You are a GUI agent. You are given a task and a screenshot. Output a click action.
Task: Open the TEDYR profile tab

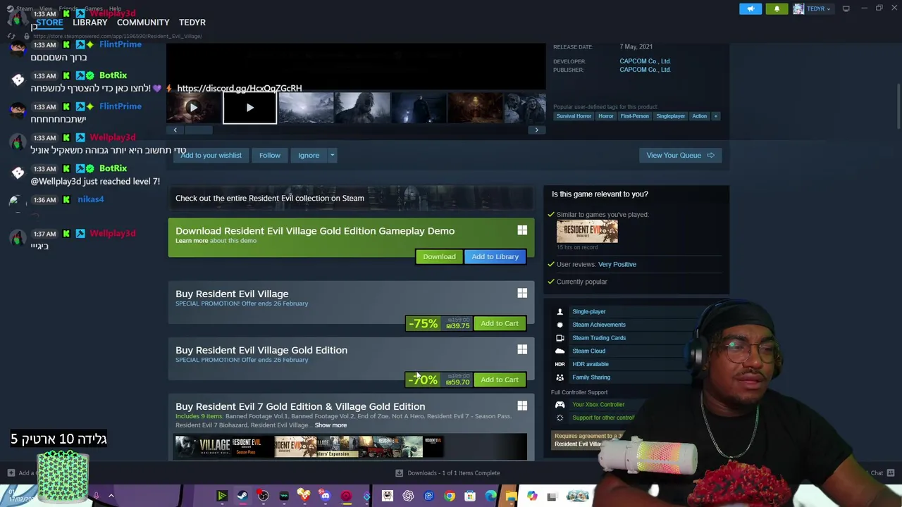pos(192,23)
